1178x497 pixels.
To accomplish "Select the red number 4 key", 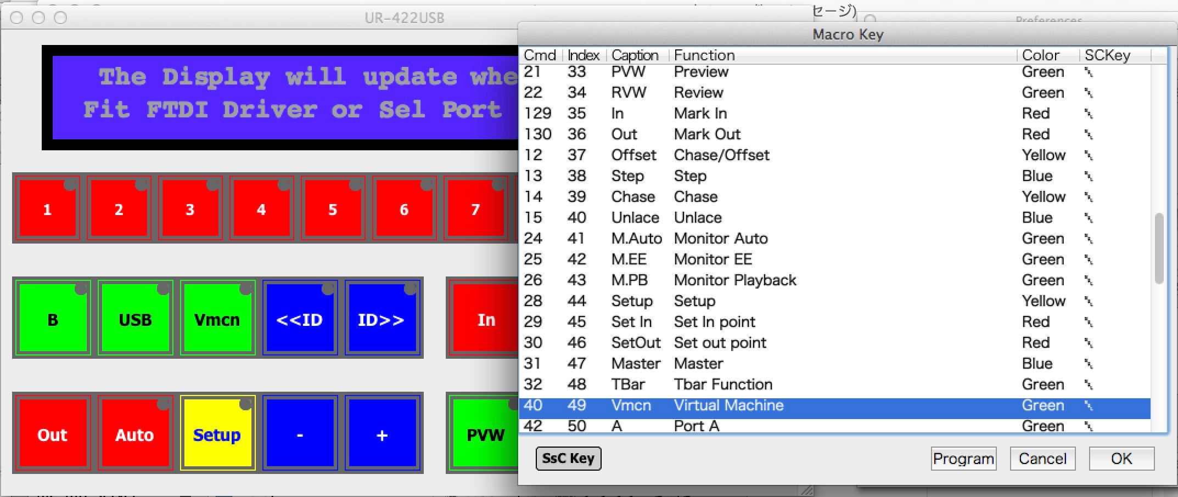I will (x=262, y=208).
